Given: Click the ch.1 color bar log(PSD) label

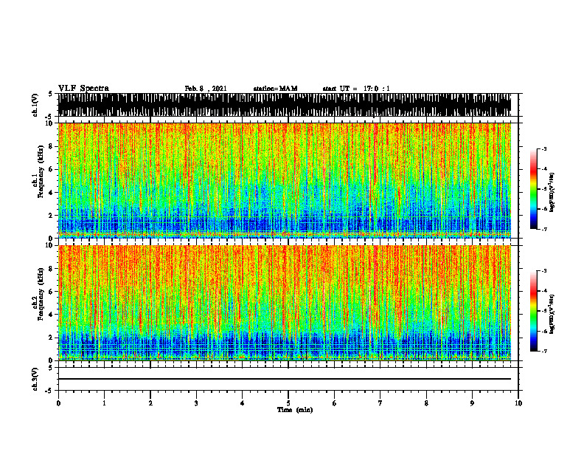Looking at the screenshot, I should (x=552, y=192).
